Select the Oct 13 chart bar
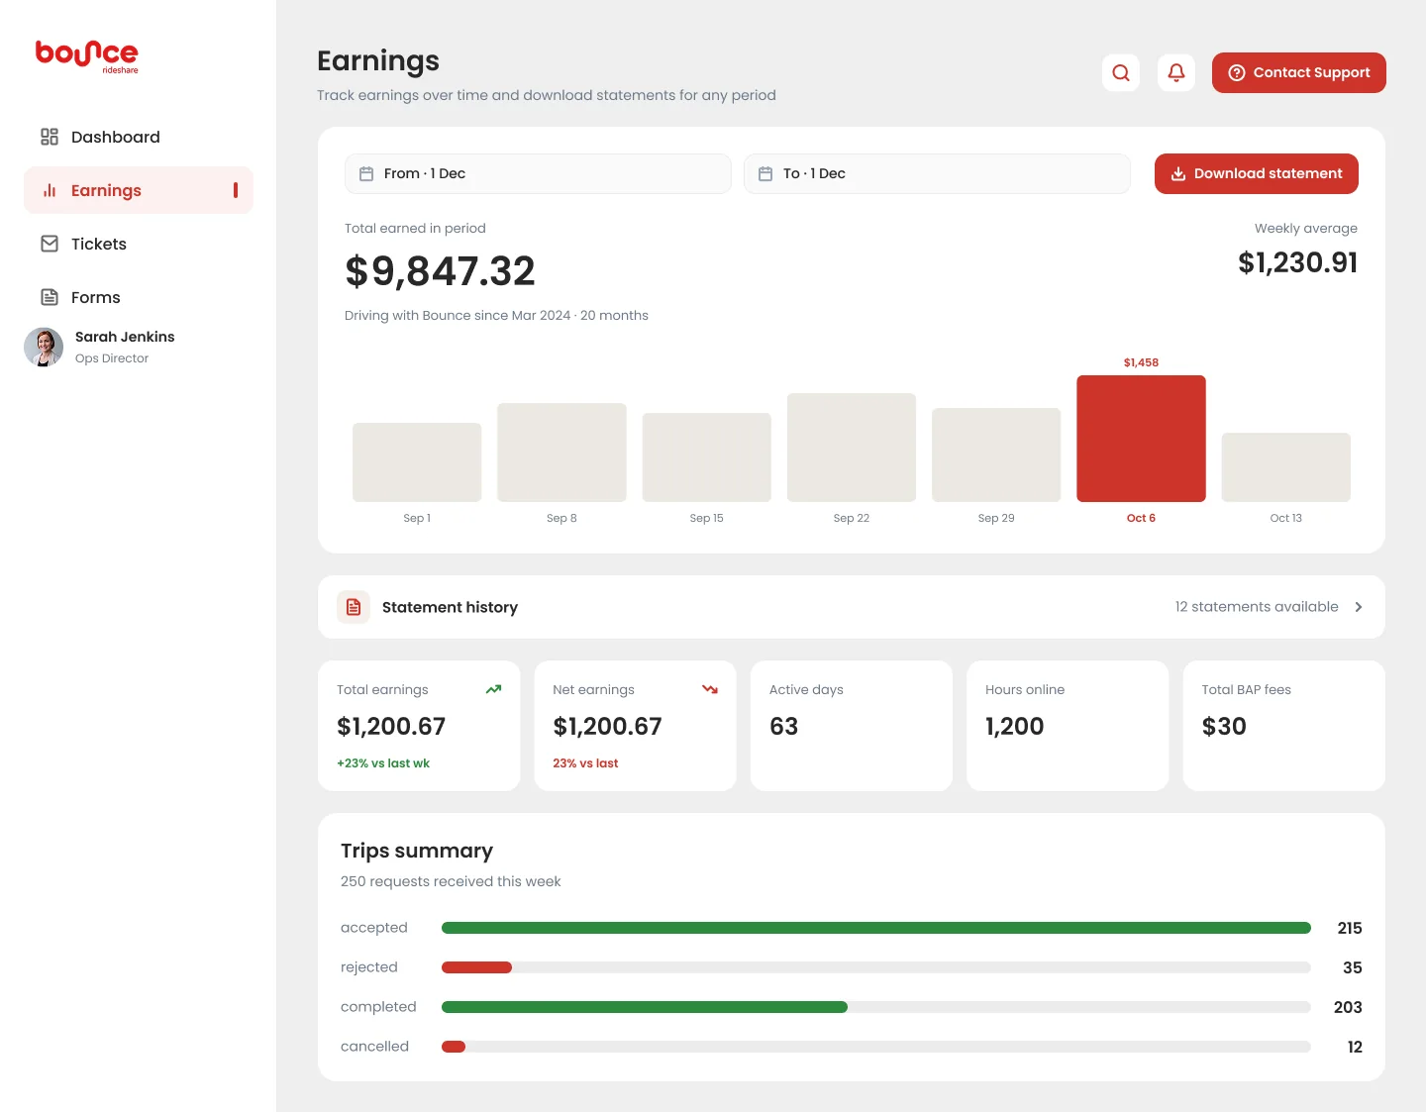The width and height of the screenshot is (1426, 1112). [1286, 467]
